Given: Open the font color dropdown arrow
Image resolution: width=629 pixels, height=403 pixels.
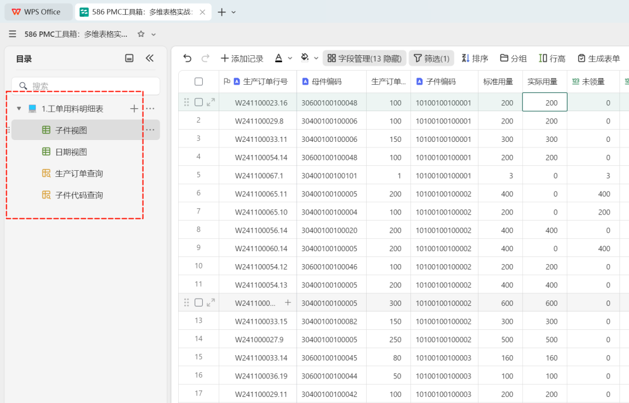Looking at the screenshot, I should point(290,58).
